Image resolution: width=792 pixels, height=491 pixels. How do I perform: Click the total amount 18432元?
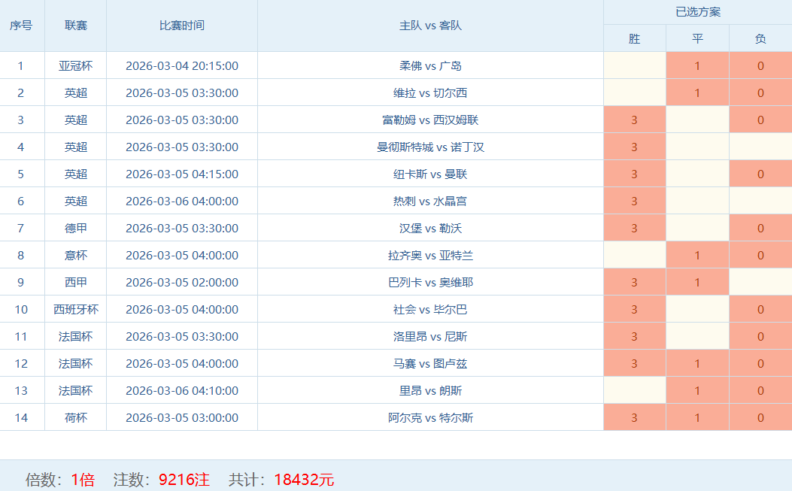point(304,479)
